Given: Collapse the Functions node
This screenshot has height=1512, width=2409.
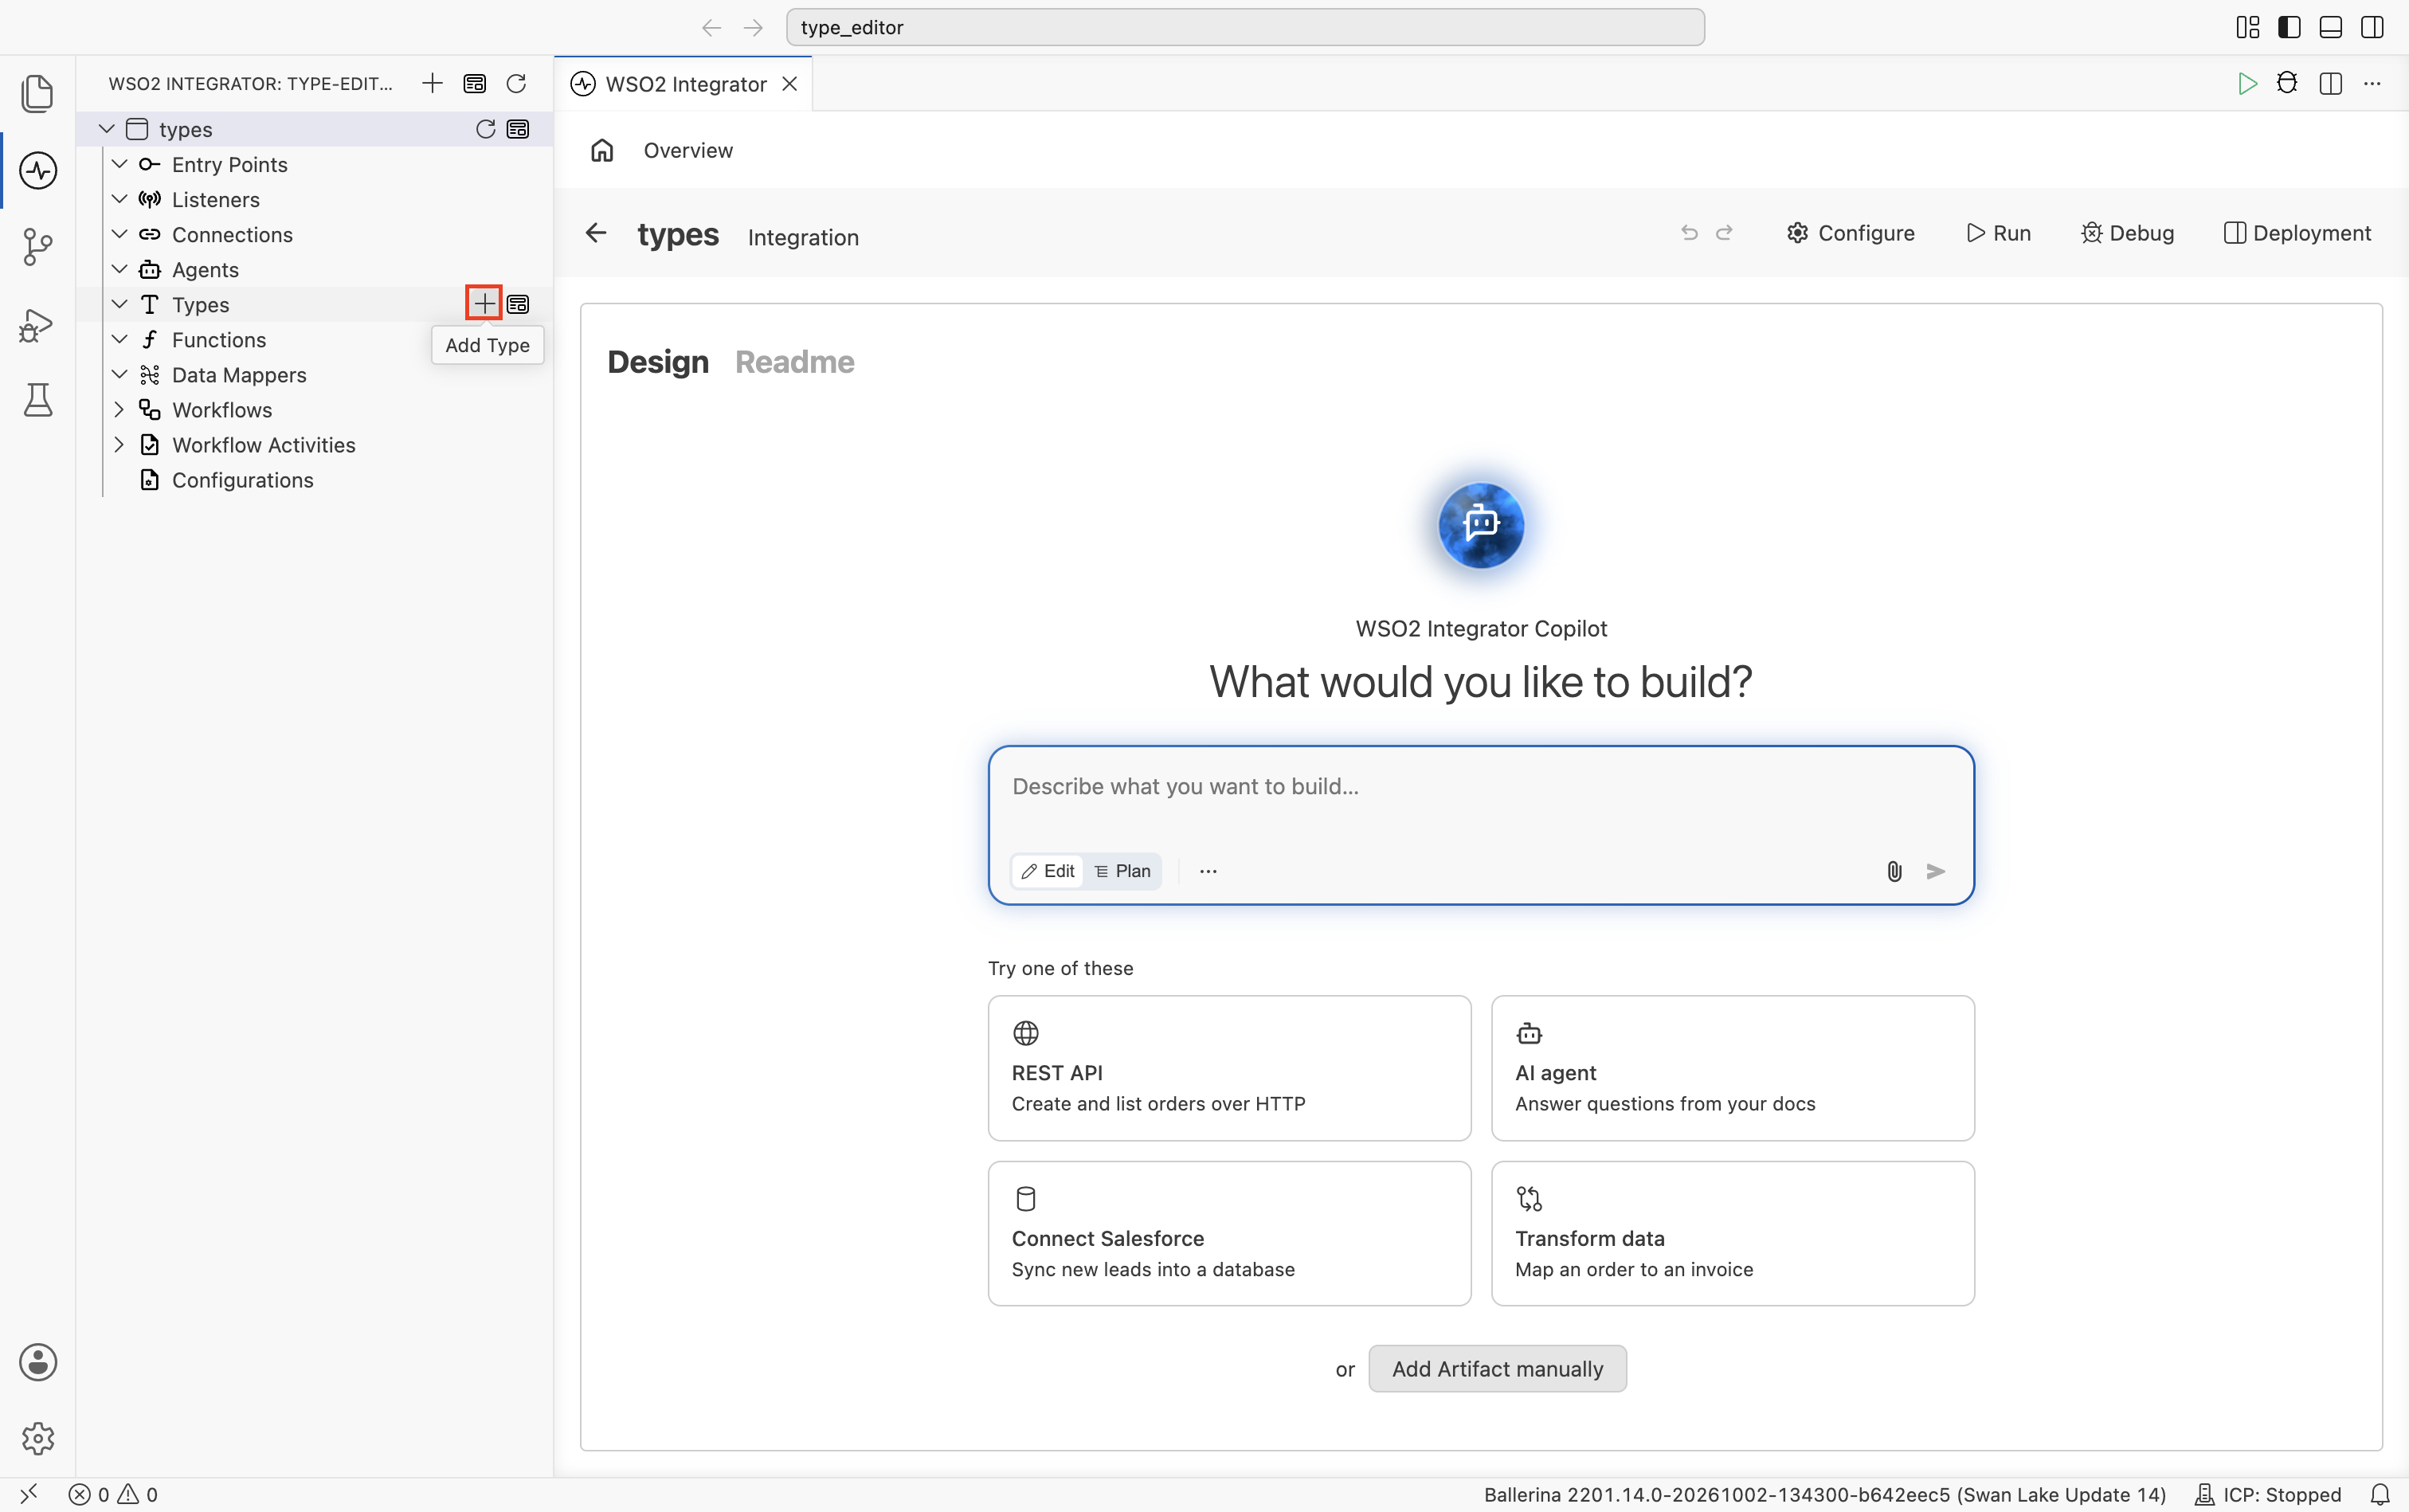Looking at the screenshot, I should coord(119,339).
